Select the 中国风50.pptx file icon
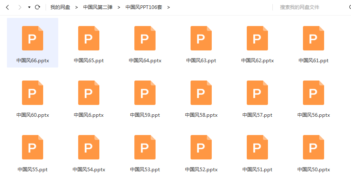 coord(314,147)
